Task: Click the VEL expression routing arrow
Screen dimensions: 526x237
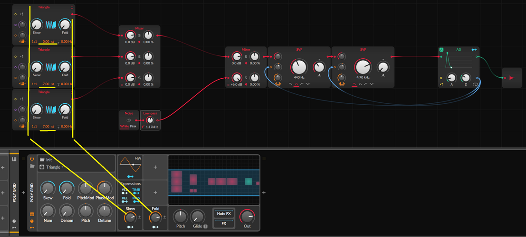Action: tap(124, 193)
